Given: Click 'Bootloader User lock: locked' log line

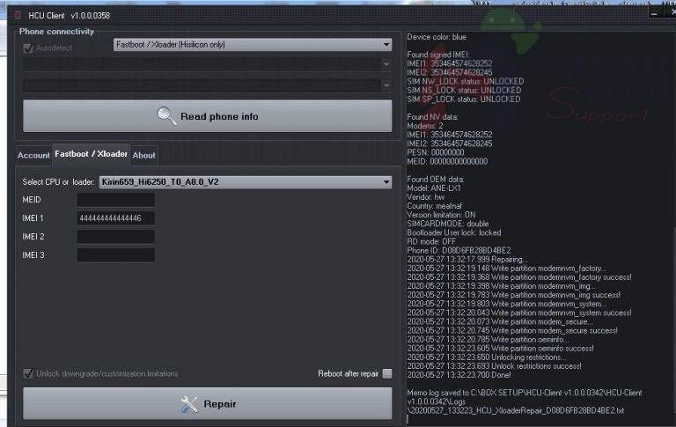Looking at the screenshot, I should [454, 232].
